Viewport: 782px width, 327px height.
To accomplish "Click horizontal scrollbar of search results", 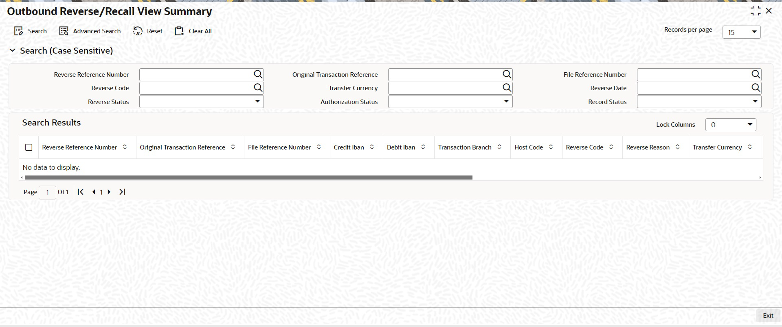I will point(248,178).
